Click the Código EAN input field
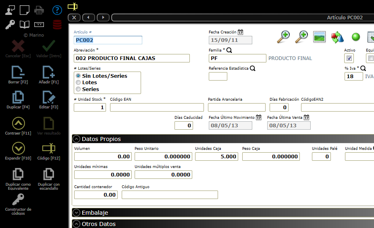Screen dimensions: 374x228 coord(157,108)
